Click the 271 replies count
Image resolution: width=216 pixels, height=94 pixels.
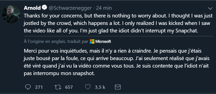39,87
